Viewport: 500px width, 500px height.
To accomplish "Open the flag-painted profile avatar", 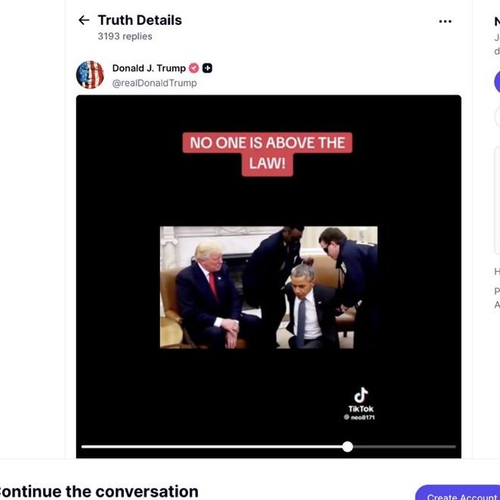I will [x=90, y=75].
